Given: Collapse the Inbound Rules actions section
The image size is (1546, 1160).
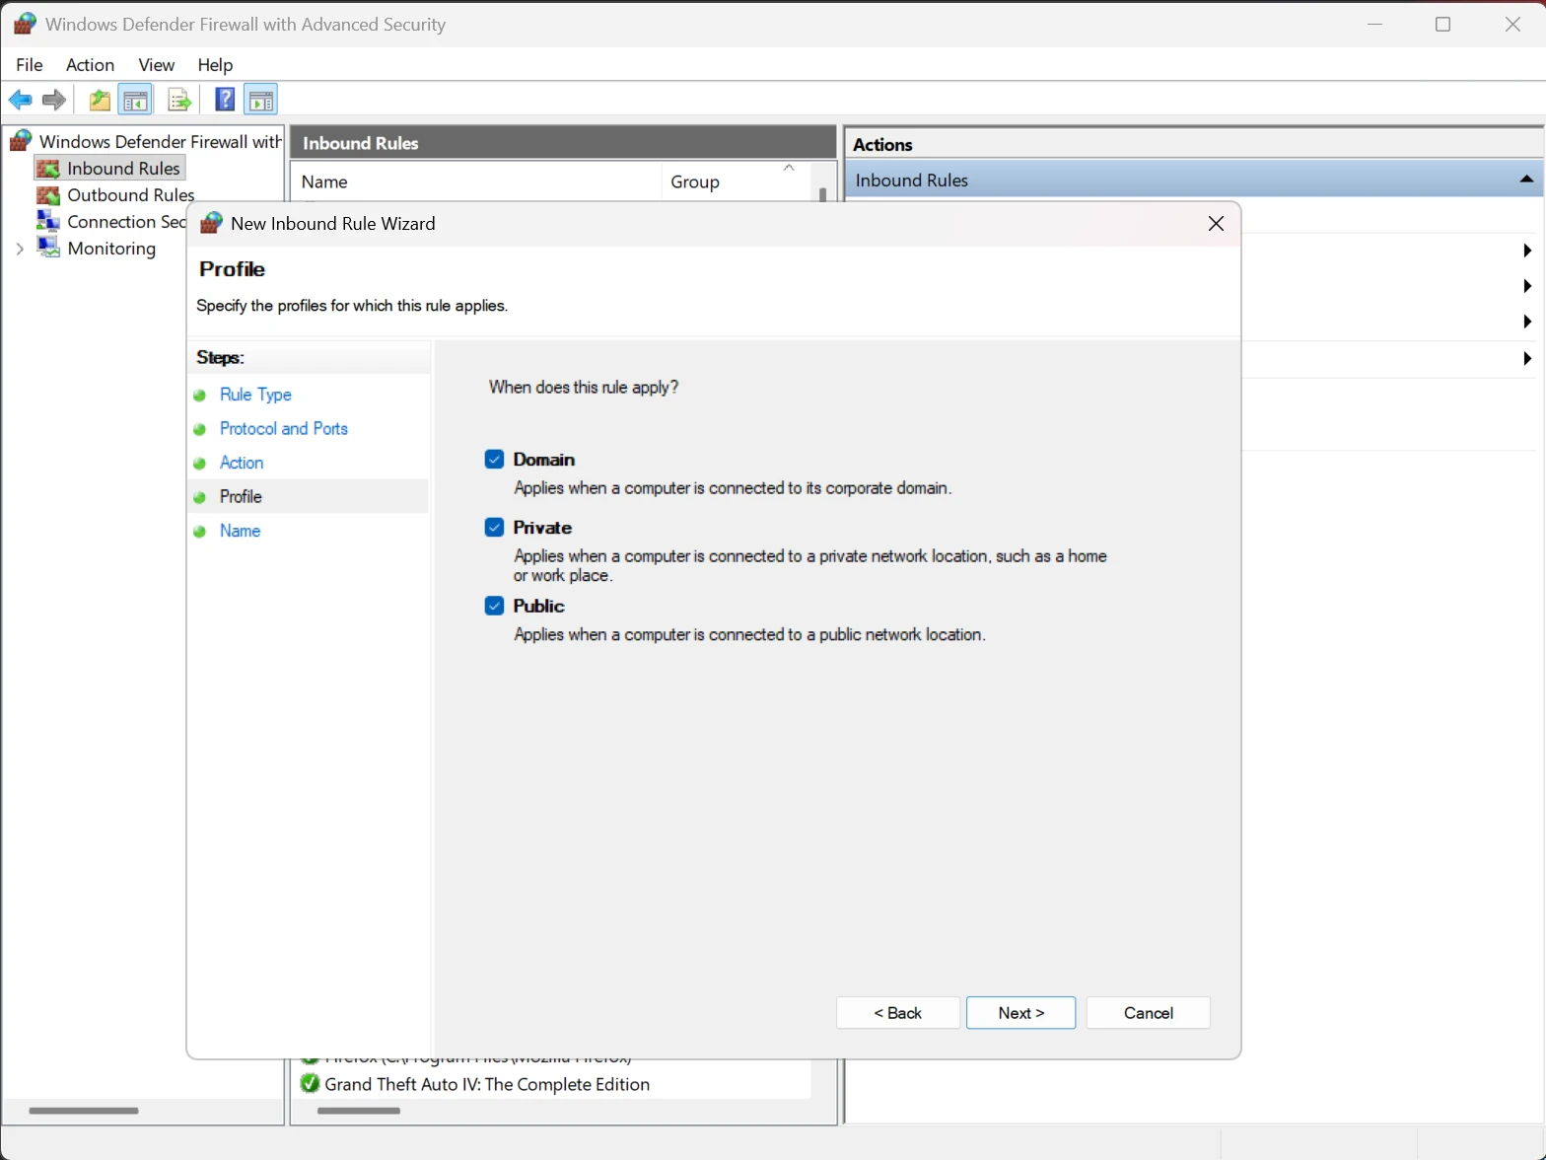Looking at the screenshot, I should coord(1525,180).
